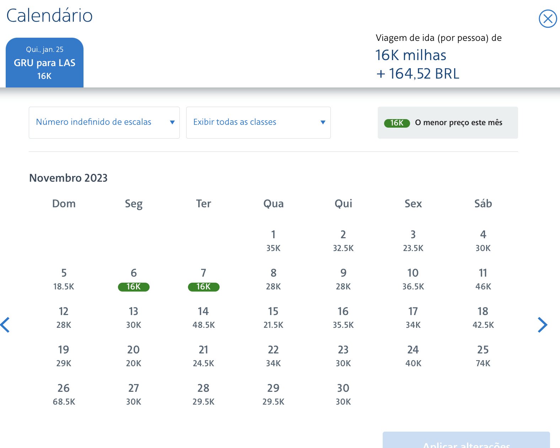Select November 6 with 16K badge
560x448 pixels.
(x=134, y=279)
